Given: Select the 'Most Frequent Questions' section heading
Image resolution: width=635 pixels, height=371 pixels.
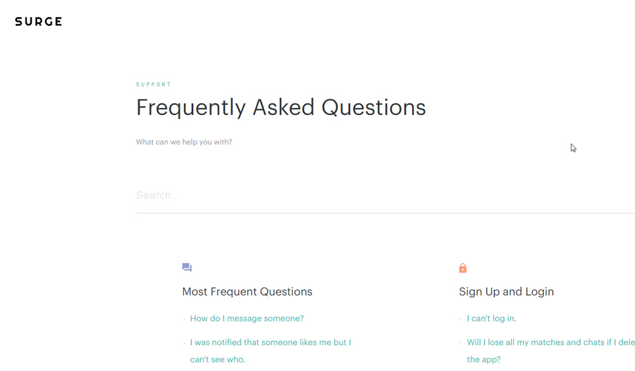Looking at the screenshot, I should 247,292.
